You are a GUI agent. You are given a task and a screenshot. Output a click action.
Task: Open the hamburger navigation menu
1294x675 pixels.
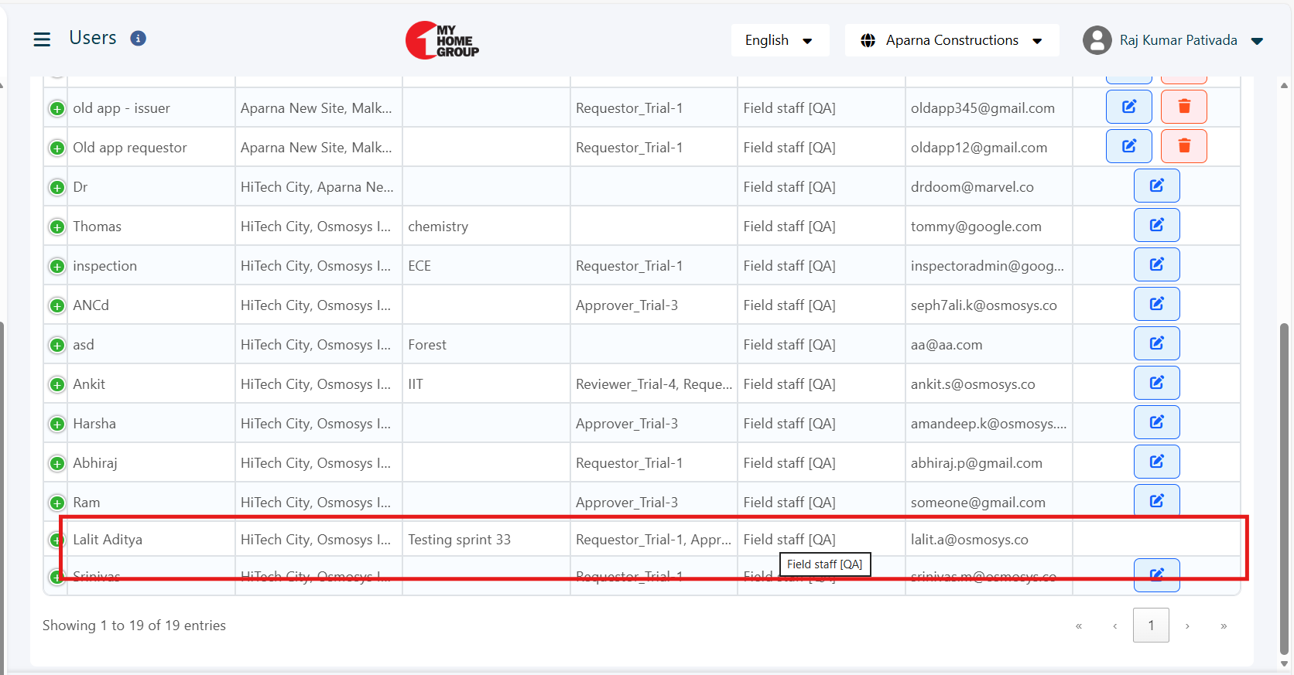42,39
